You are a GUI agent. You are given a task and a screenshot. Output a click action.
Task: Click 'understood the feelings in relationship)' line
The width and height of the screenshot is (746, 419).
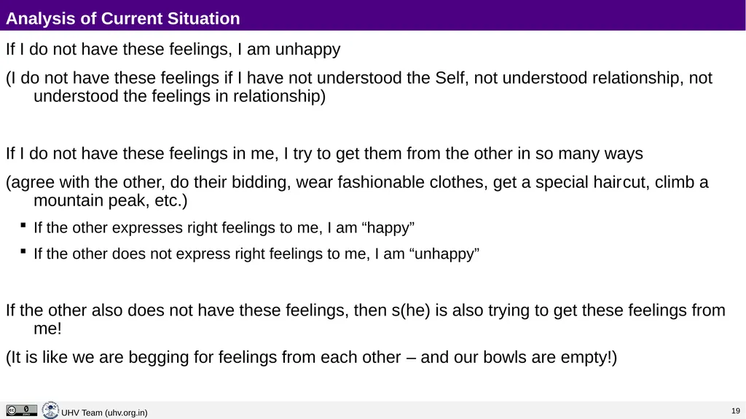coord(179,97)
